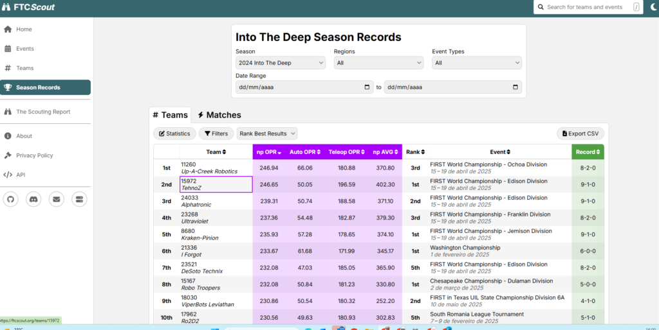Sort by Team column header

click(x=216, y=152)
